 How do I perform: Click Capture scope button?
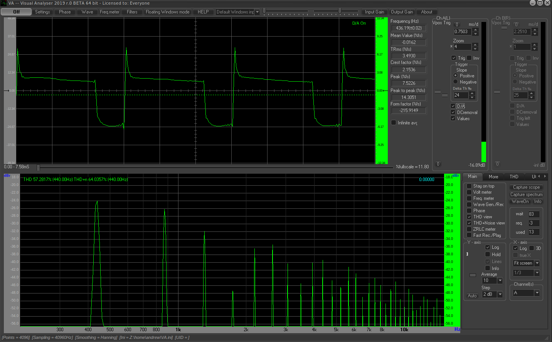pyautogui.click(x=526, y=187)
